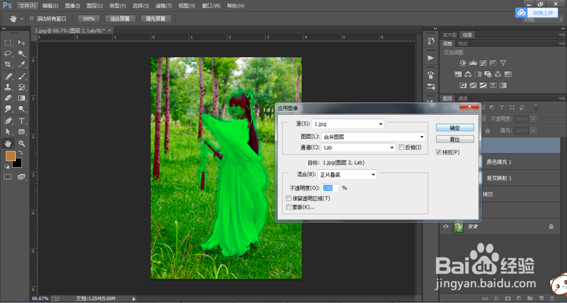Select the Path Selection tool

8,132
